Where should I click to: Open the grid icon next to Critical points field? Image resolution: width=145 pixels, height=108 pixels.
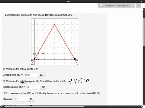pos(41,75)
